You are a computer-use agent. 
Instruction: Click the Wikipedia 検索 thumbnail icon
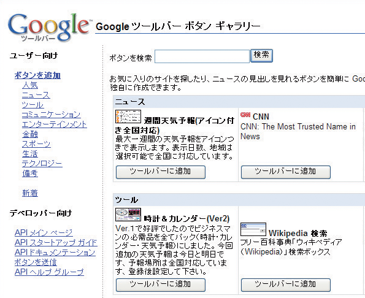pyautogui.click(x=253, y=229)
